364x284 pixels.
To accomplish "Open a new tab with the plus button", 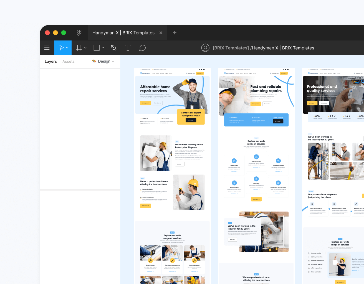I will point(175,32).
